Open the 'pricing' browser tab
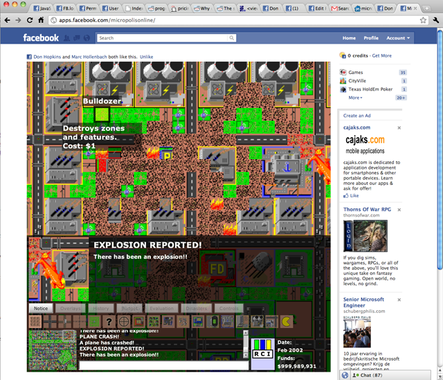Viewport: 443px width, 380px height. click(180, 8)
